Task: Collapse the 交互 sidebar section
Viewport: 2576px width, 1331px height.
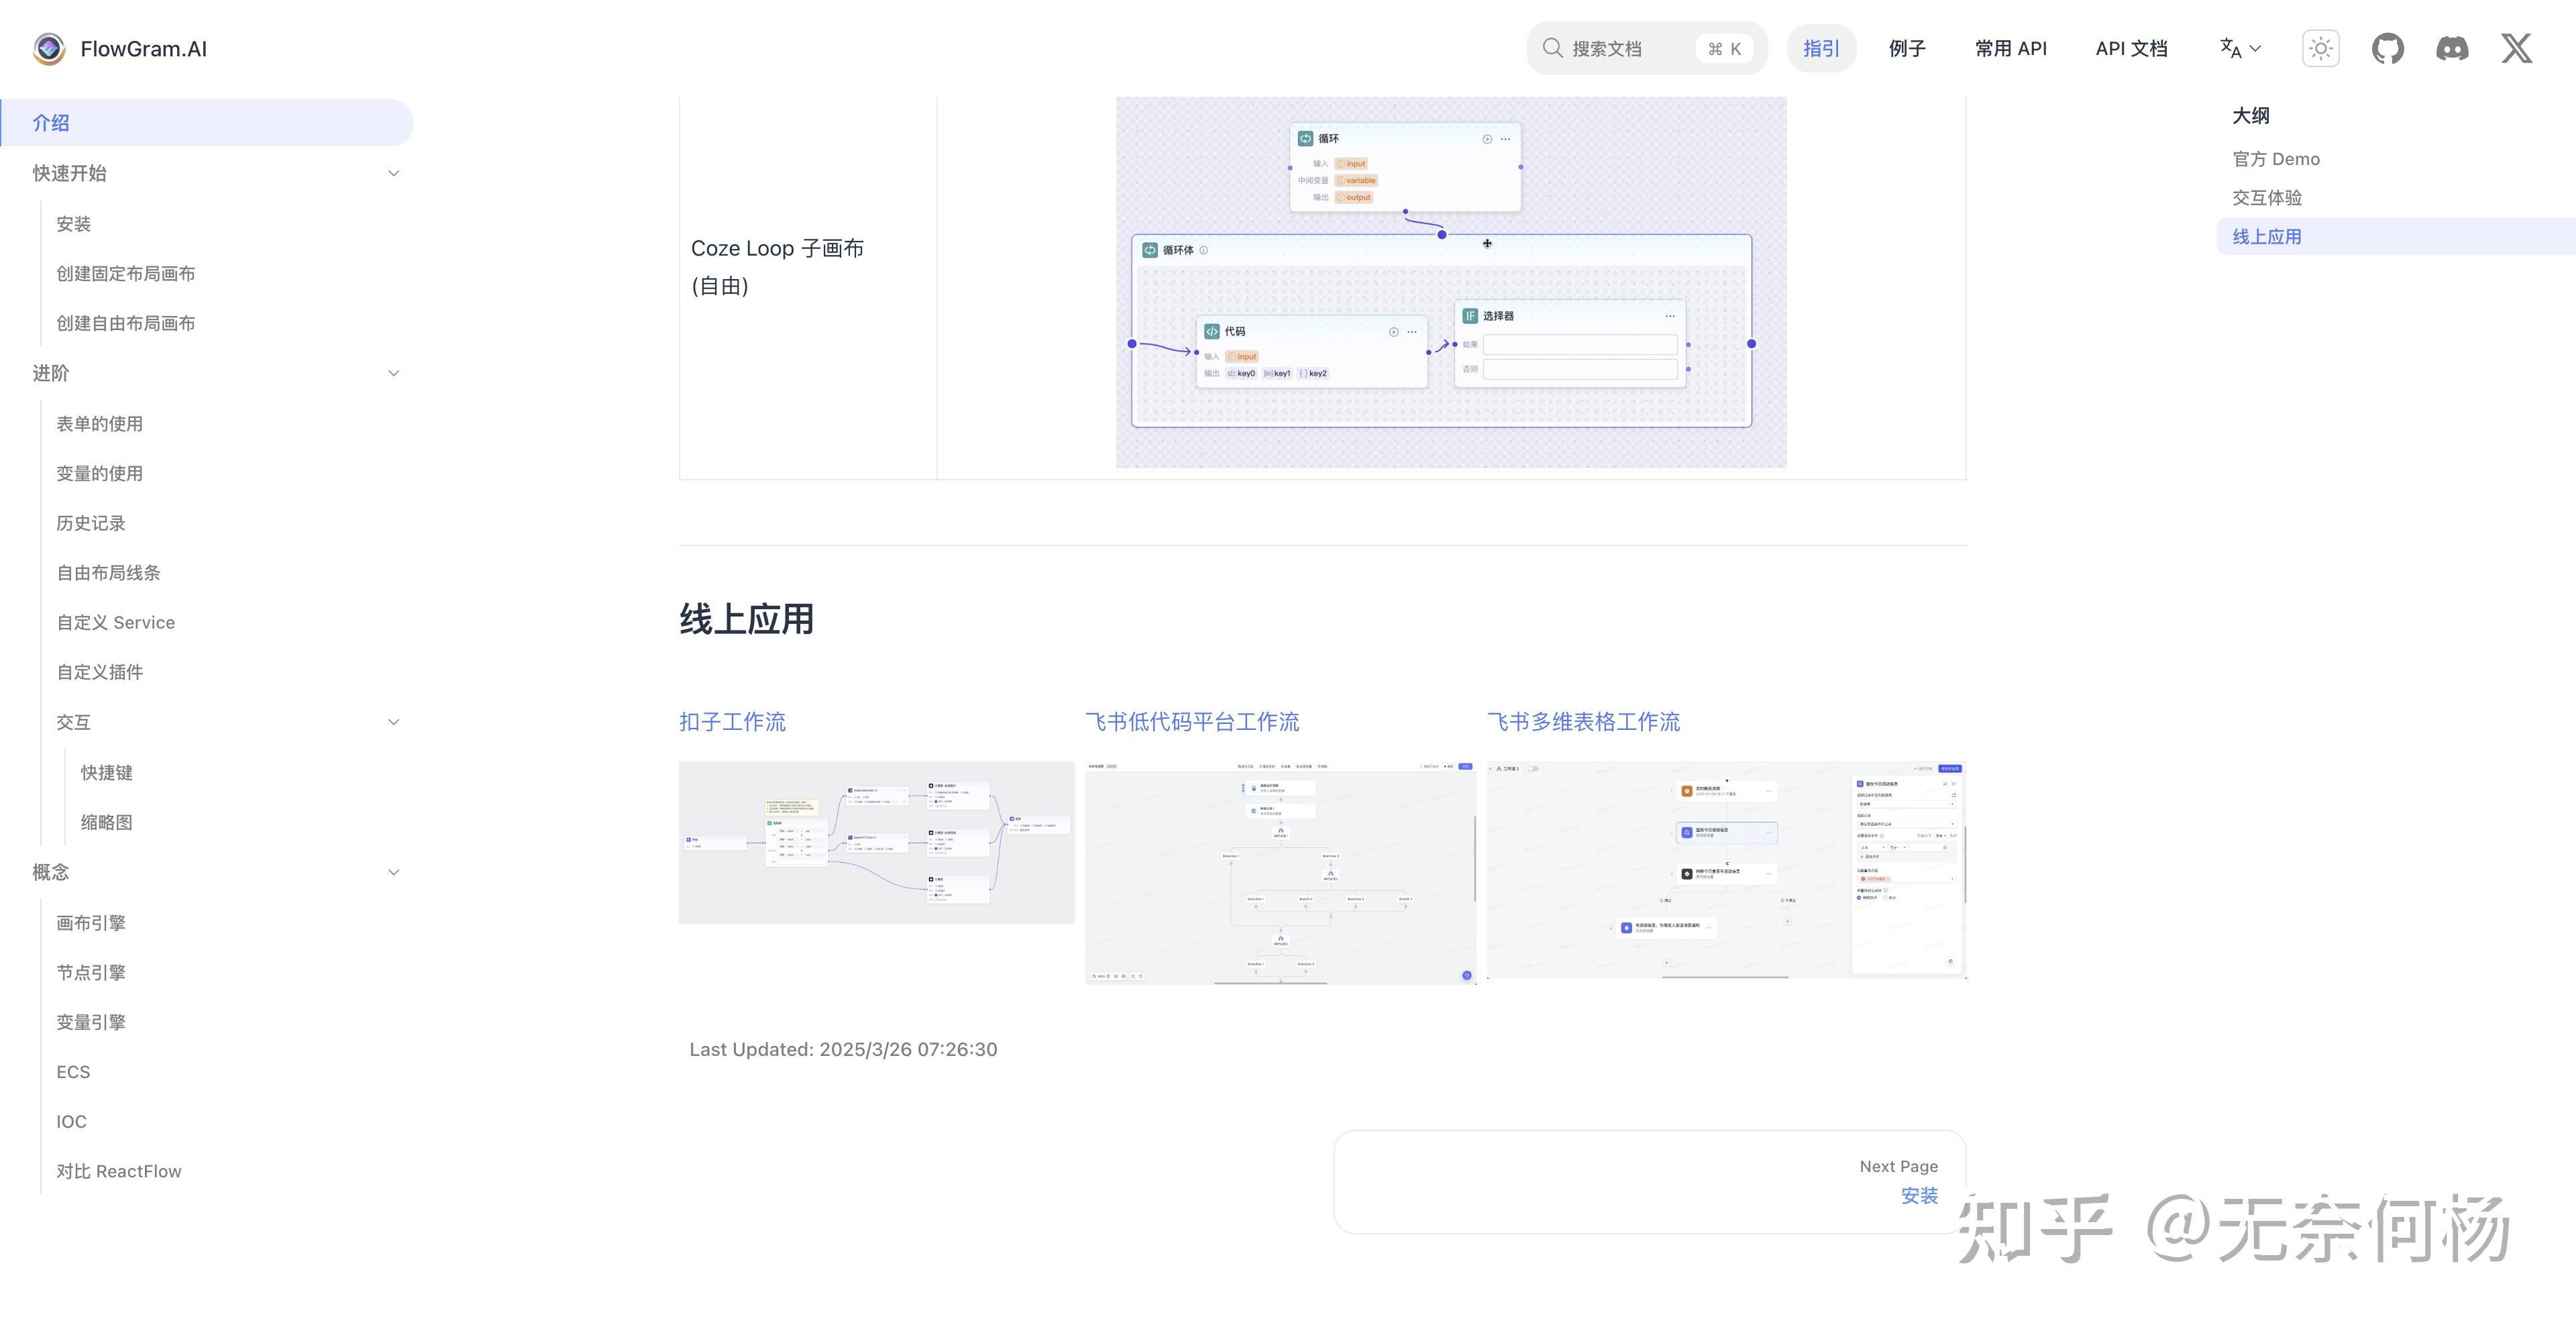Action: pos(394,721)
